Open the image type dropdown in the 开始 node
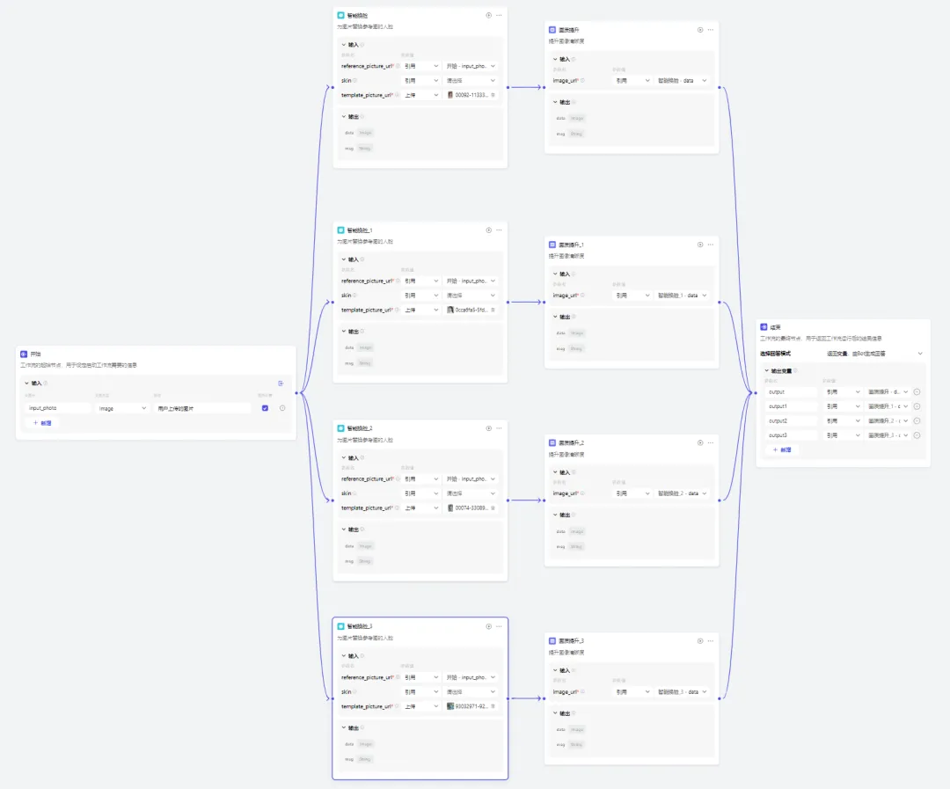Screen dimensions: 950x789 click(x=122, y=408)
